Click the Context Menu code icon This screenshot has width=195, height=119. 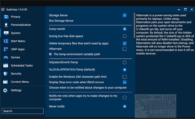click(x=5, y=82)
